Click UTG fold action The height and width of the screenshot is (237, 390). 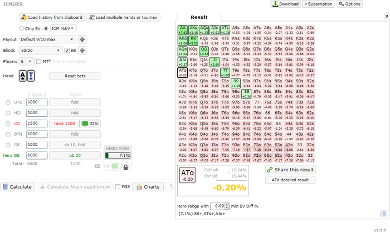tap(75, 102)
